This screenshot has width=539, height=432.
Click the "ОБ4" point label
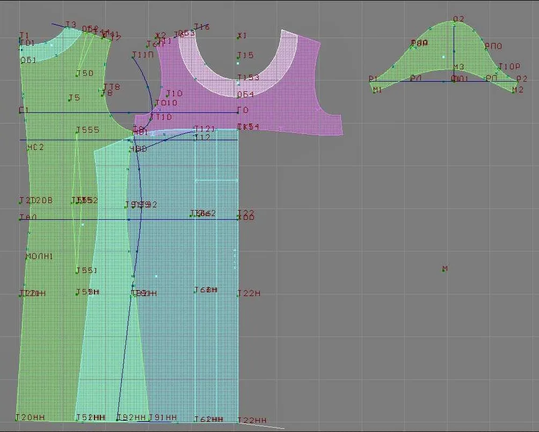pos(245,94)
